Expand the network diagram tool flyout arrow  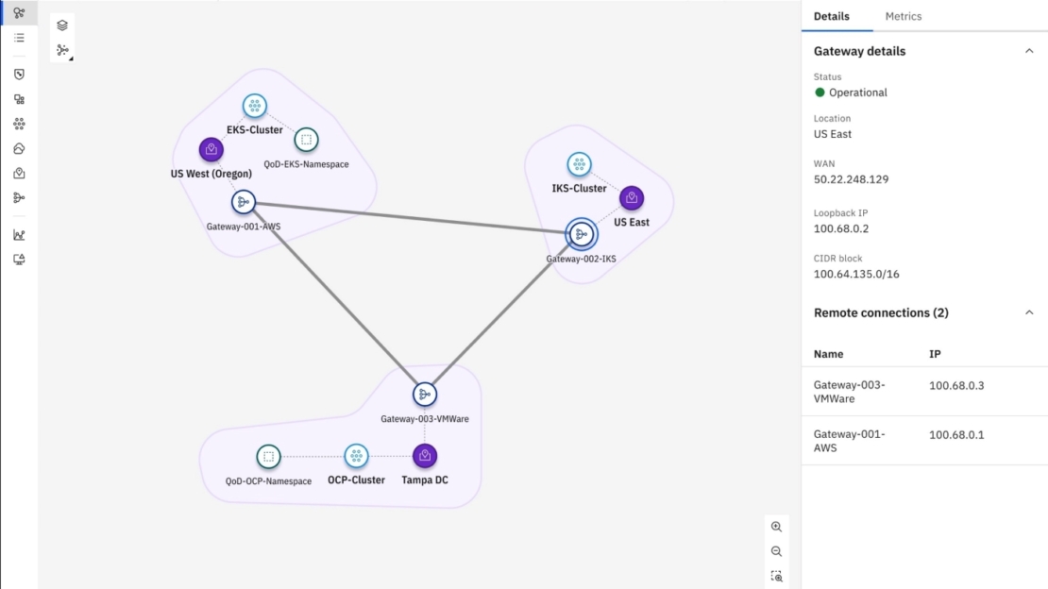[x=70, y=59]
